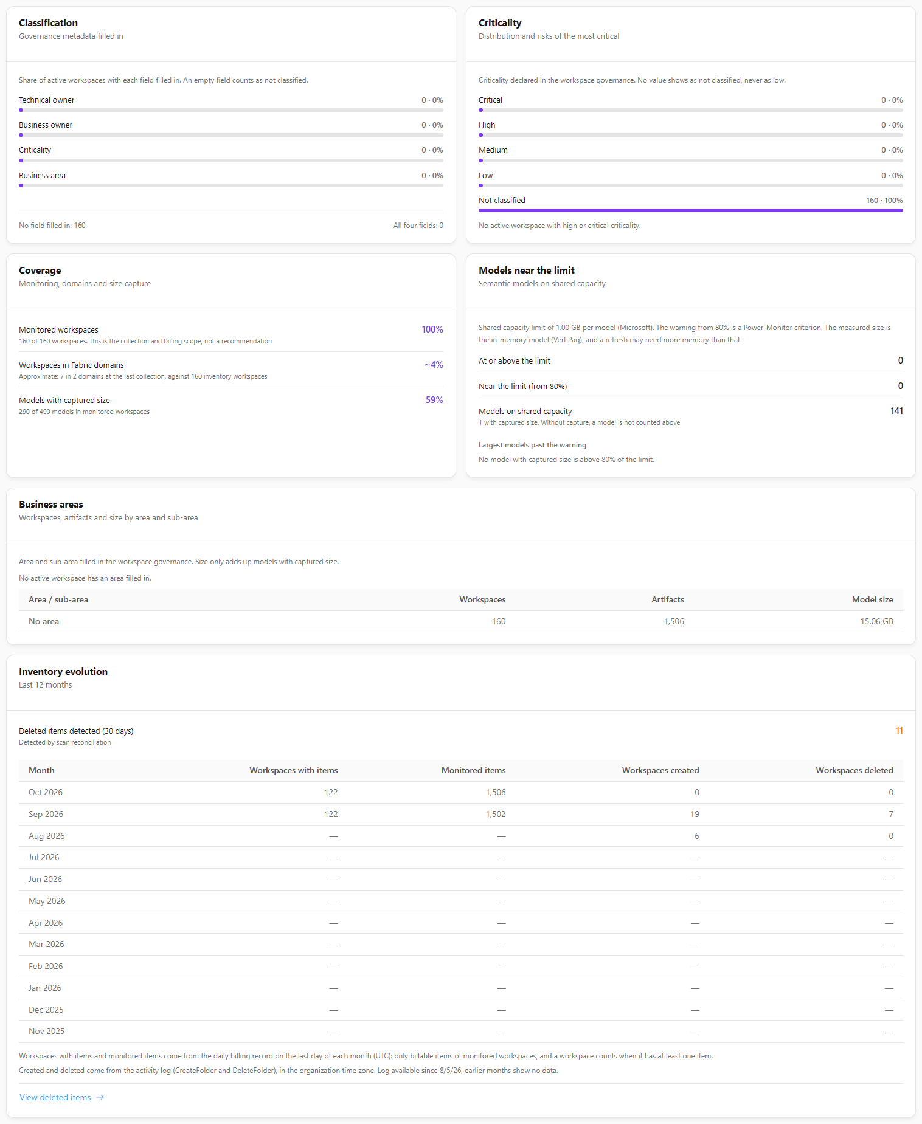Click the Workspaces column header in Business areas
Viewport: 922px width, 1124px height.
tap(482, 599)
